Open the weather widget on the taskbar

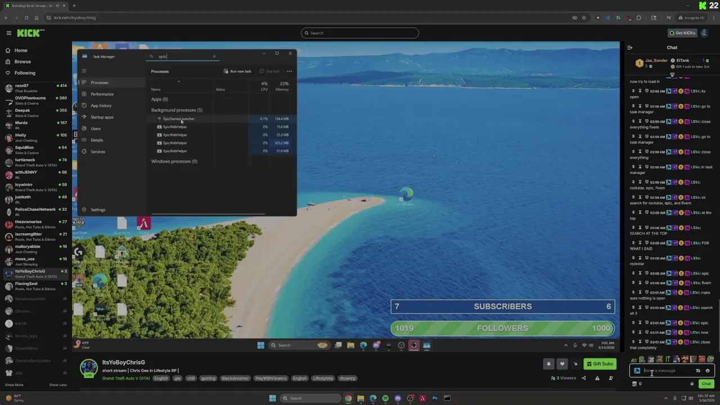tap(13, 398)
